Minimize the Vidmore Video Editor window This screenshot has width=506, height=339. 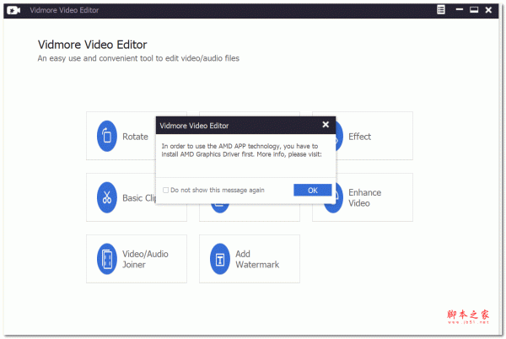[x=460, y=9]
